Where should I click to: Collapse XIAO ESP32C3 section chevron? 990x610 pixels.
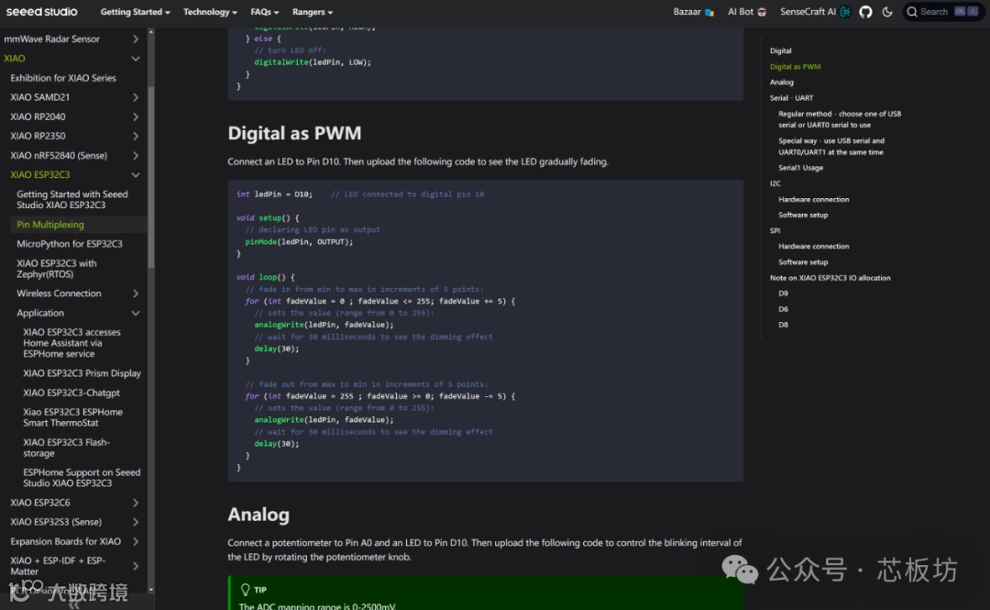point(135,175)
